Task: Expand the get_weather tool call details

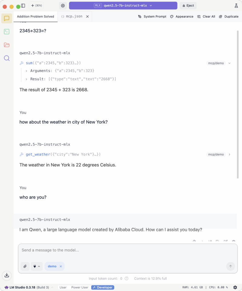Action: pyautogui.click(x=230, y=154)
